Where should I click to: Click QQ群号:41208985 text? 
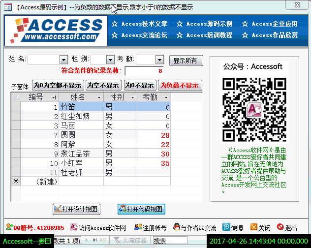pos(39,227)
